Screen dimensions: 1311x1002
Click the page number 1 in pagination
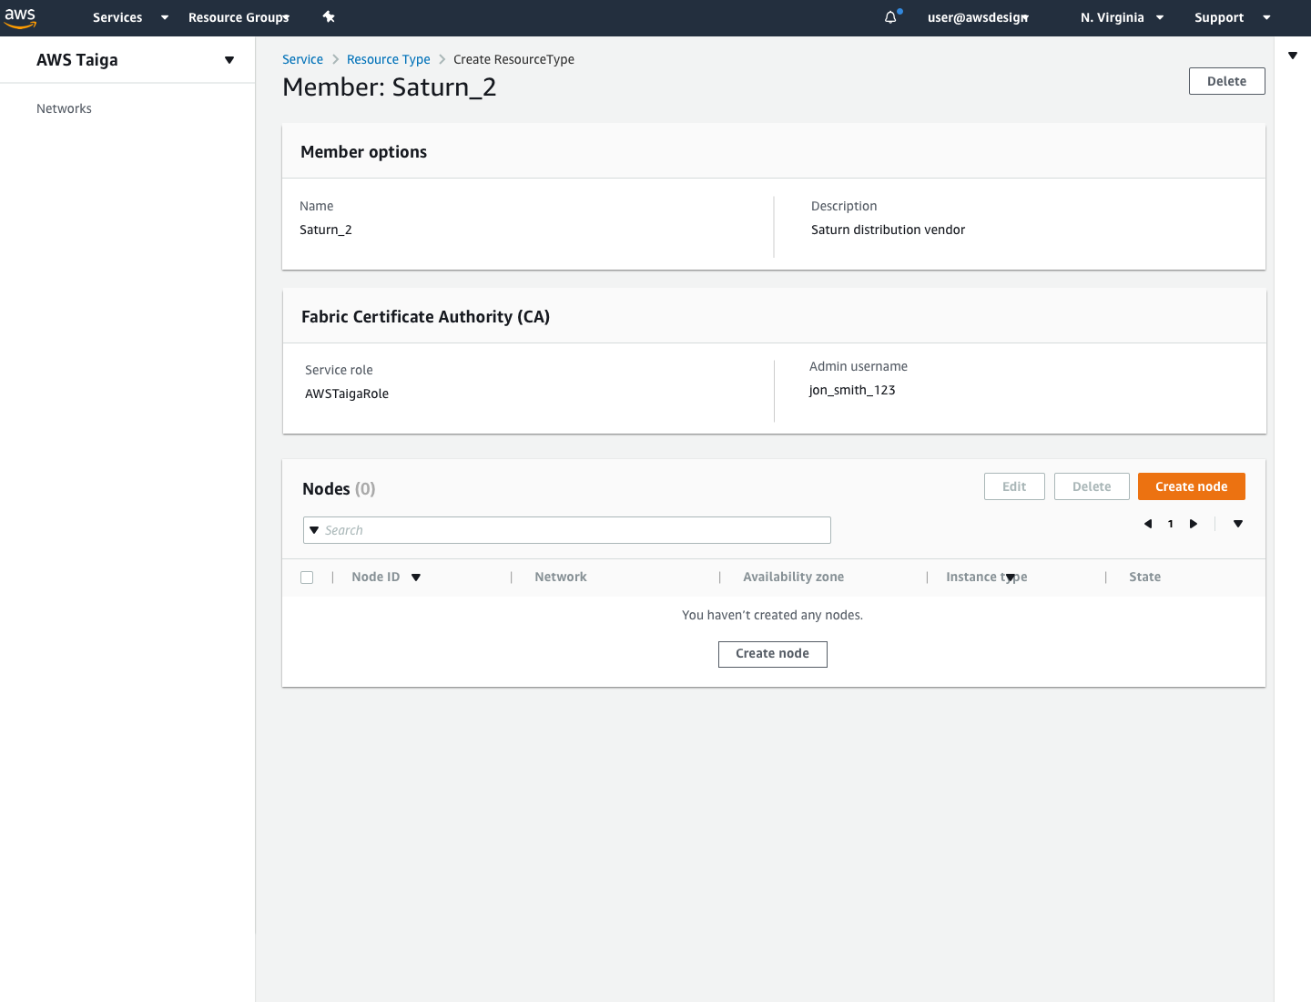pyautogui.click(x=1171, y=524)
